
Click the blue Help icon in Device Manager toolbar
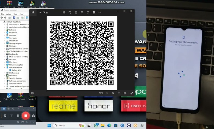tap(14, 18)
